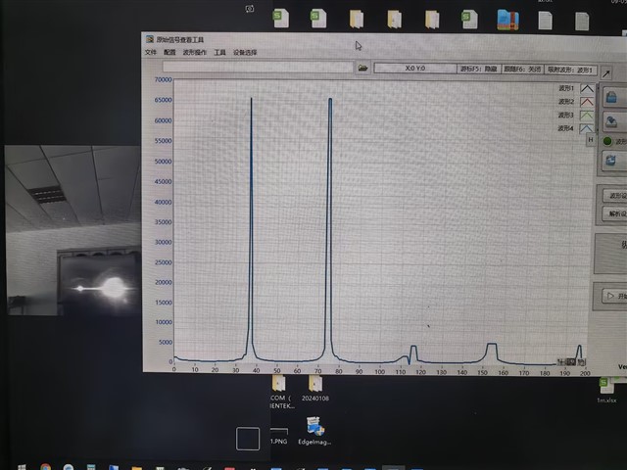Click the 波形3 legend label
627x470 pixels.
(566, 116)
